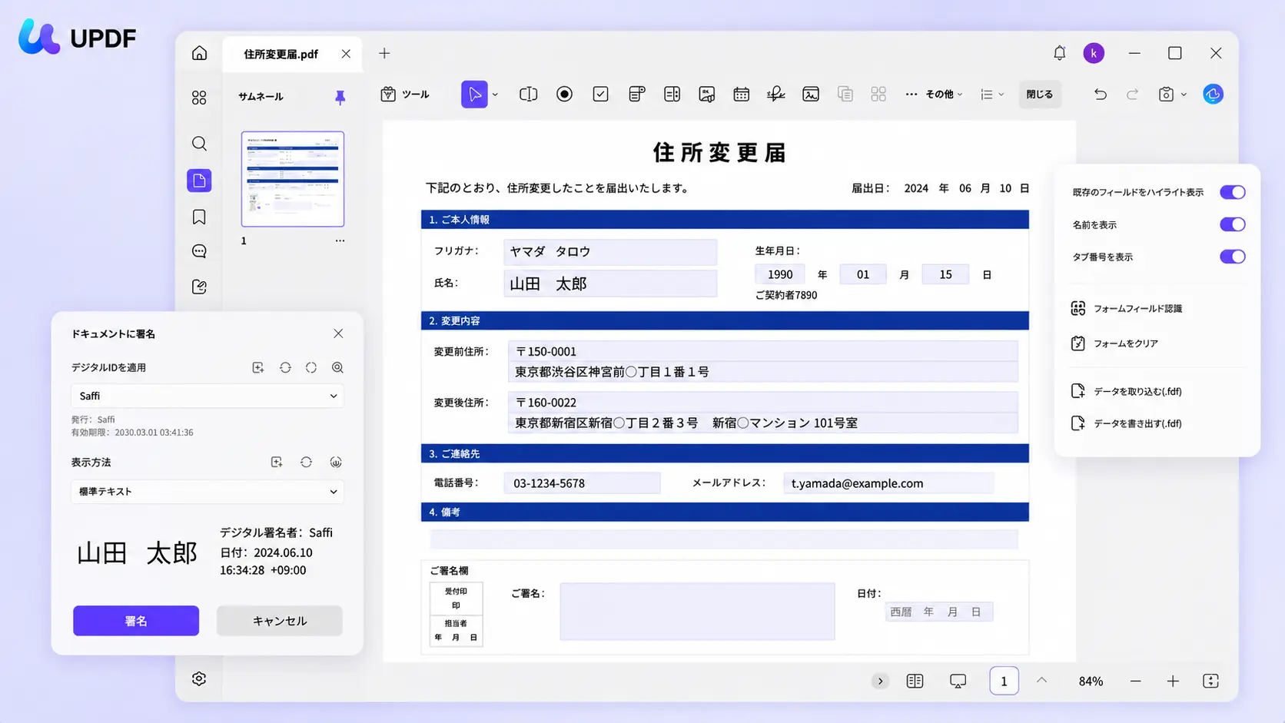
Task: Click the view digital ID details magnifier icon
Action: [x=337, y=367]
